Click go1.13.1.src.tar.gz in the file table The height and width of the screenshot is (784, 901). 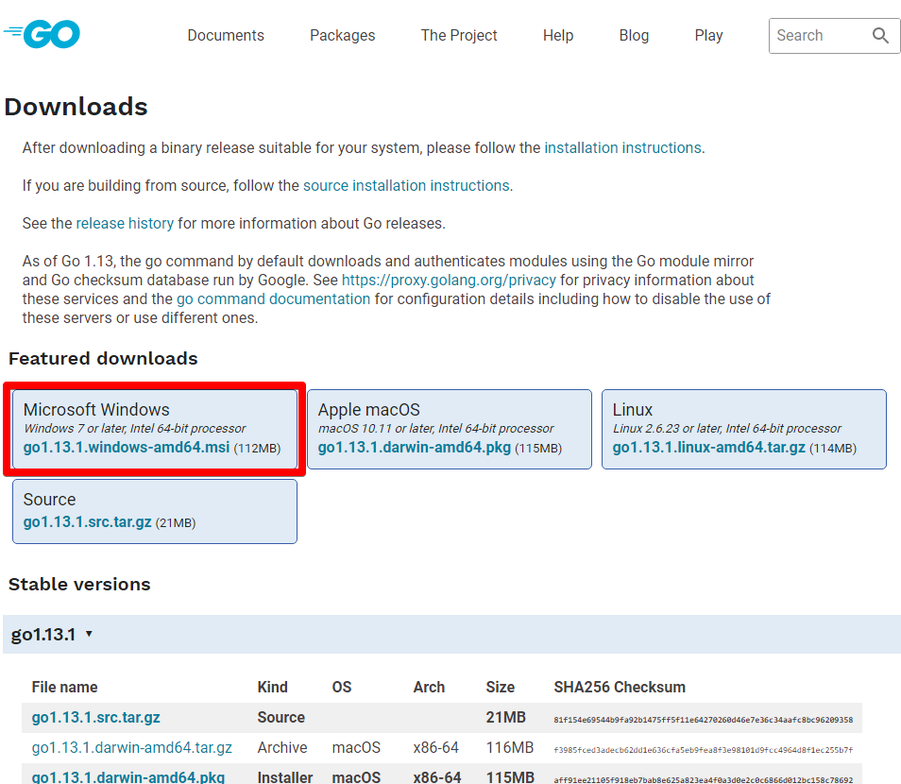tap(96, 717)
